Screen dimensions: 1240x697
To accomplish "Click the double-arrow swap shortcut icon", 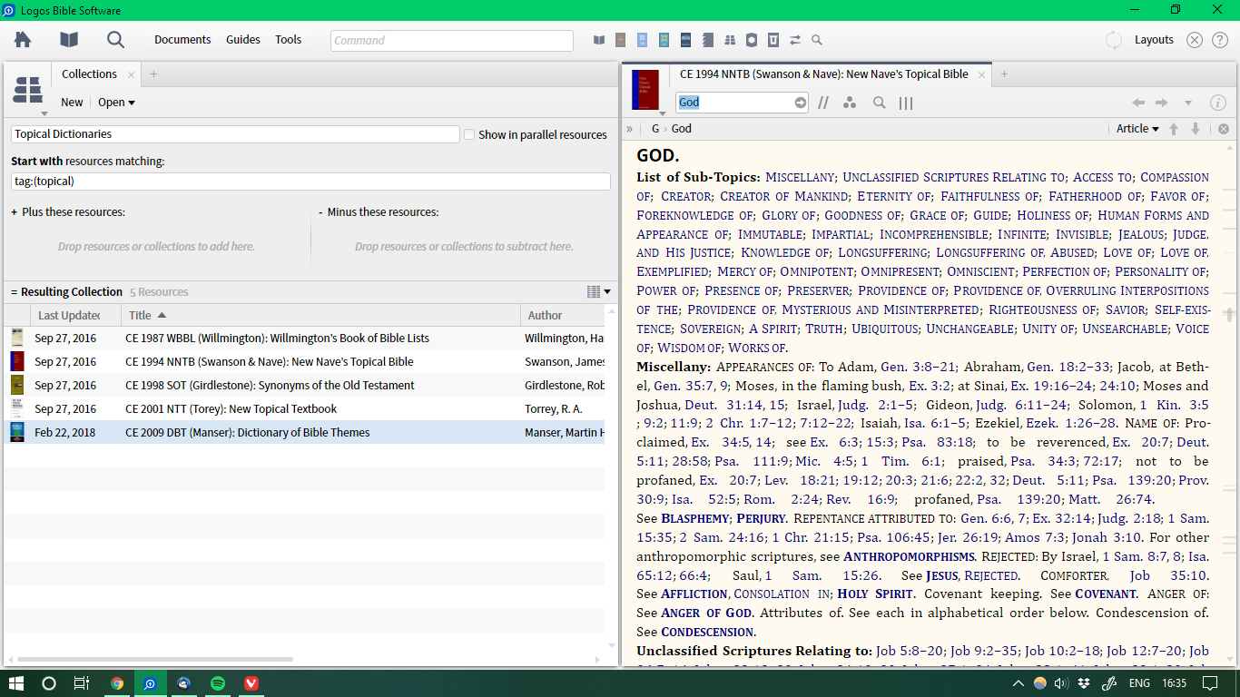I will pos(795,40).
